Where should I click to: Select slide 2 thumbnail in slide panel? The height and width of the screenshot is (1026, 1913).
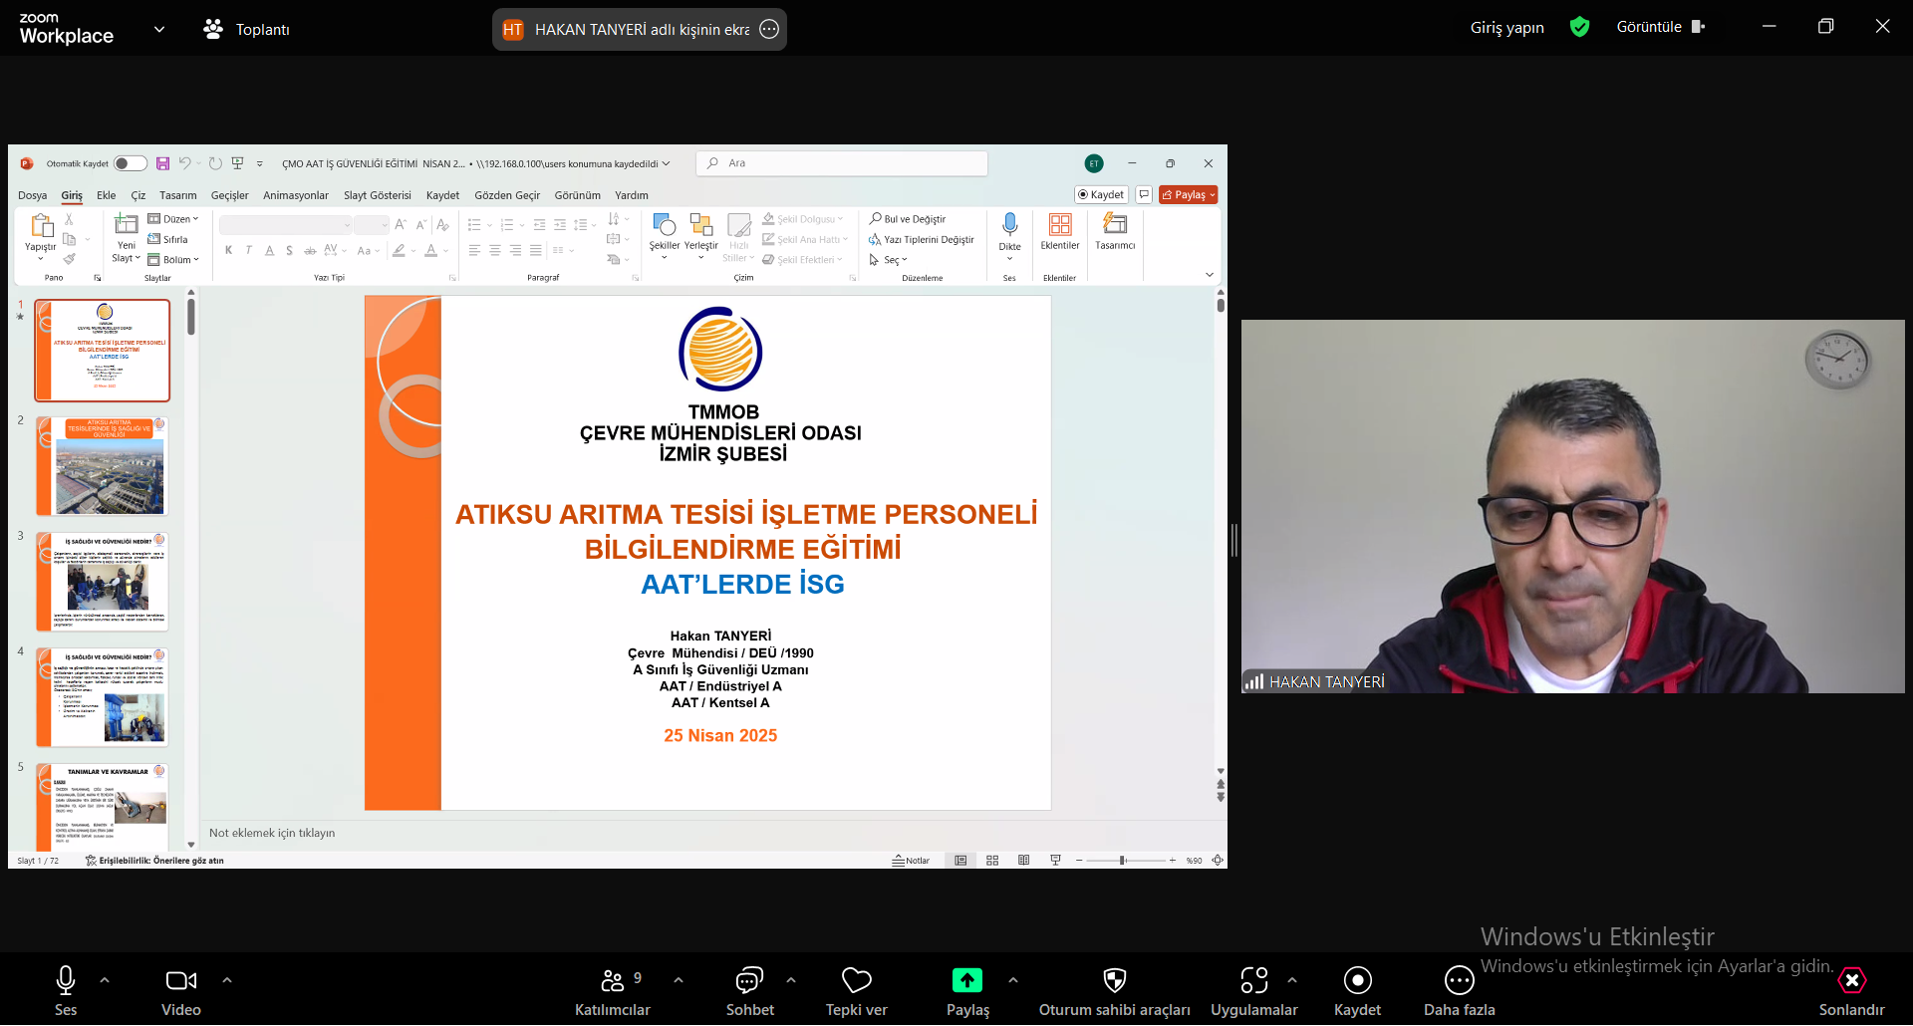pos(104,466)
